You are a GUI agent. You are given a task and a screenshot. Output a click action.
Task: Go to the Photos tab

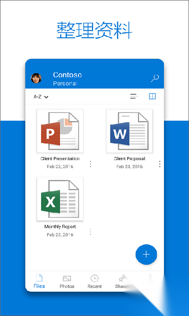[x=67, y=281]
